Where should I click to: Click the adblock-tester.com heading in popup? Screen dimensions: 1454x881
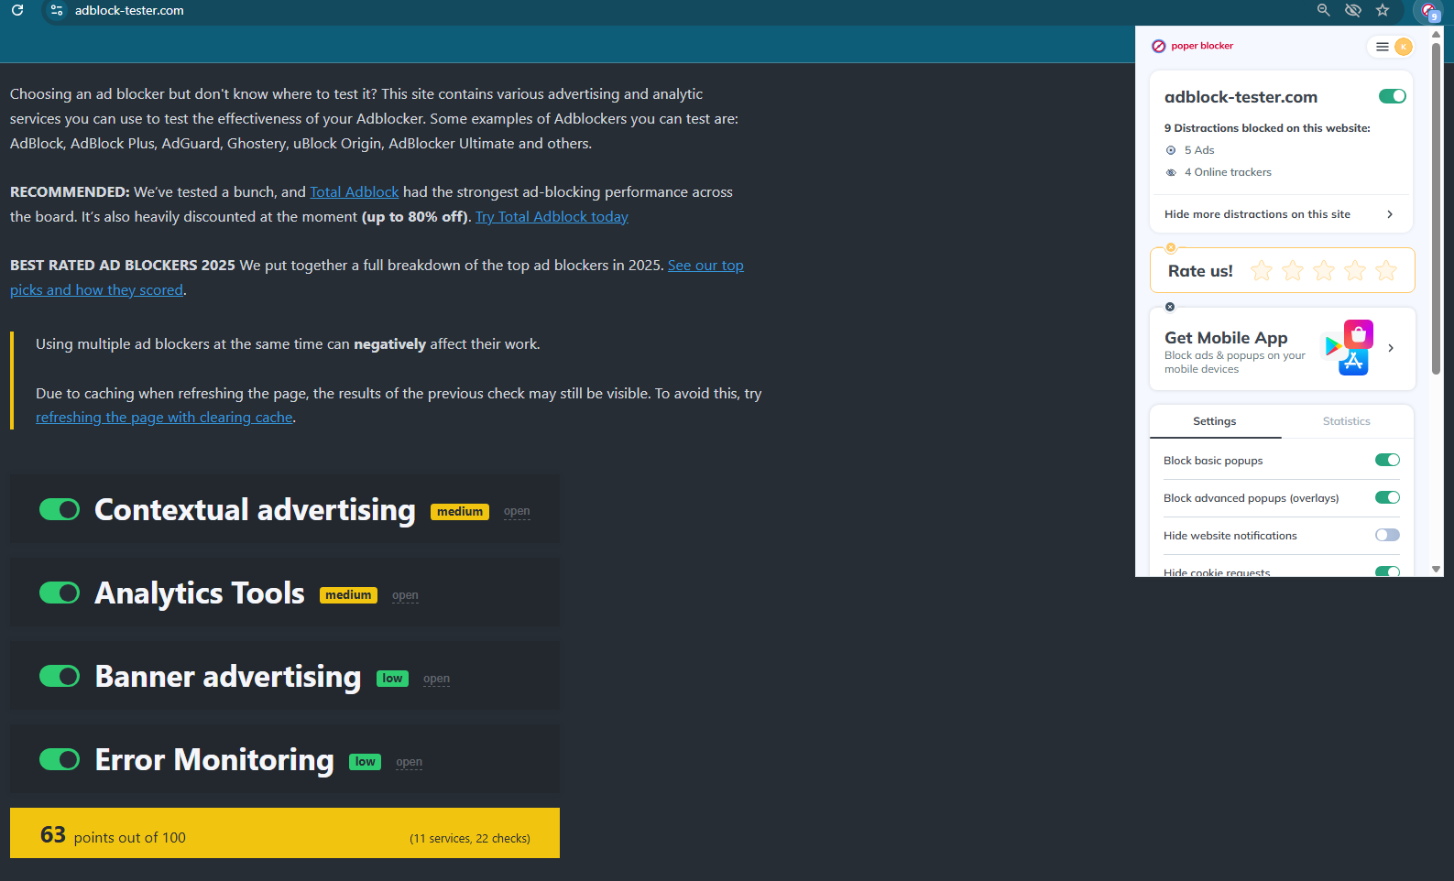[1241, 97]
